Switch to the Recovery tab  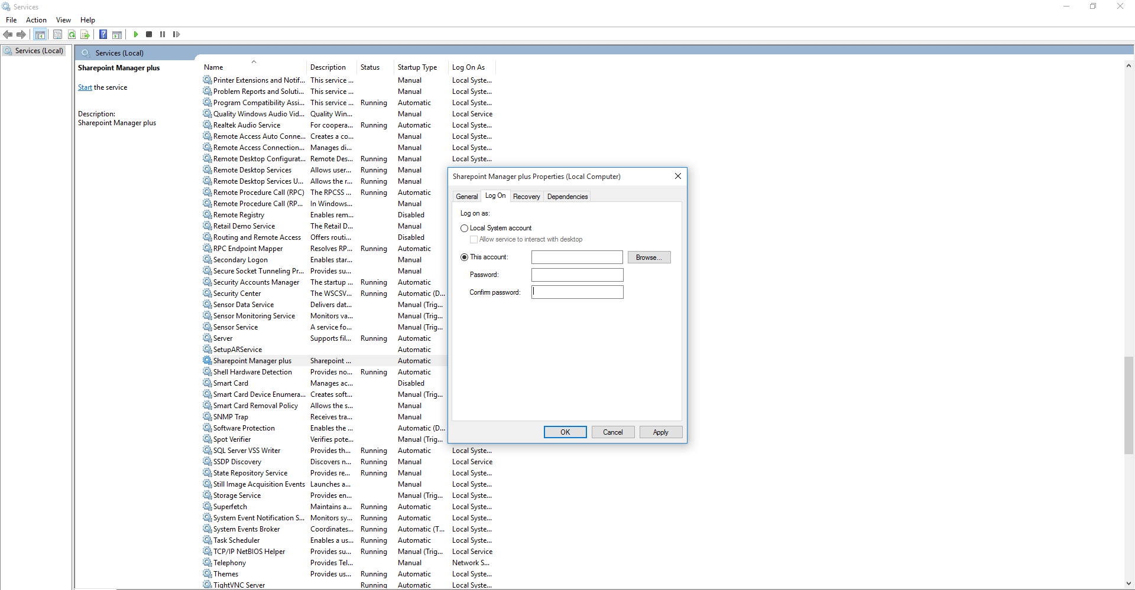pyautogui.click(x=526, y=197)
